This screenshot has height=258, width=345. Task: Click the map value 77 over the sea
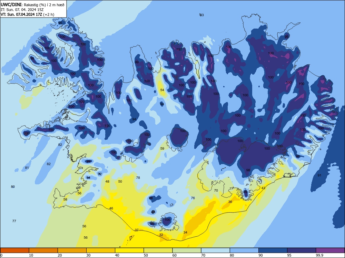coord(14,221)
